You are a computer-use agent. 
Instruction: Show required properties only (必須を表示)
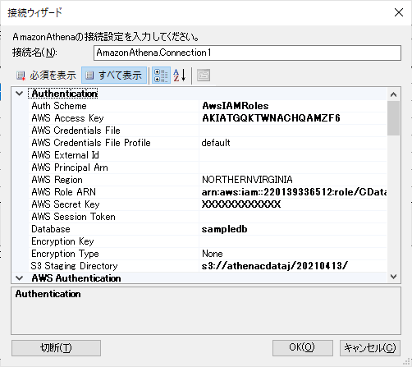46,76
